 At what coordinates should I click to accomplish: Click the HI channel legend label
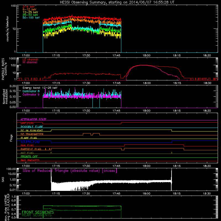(x=30, y=62)
